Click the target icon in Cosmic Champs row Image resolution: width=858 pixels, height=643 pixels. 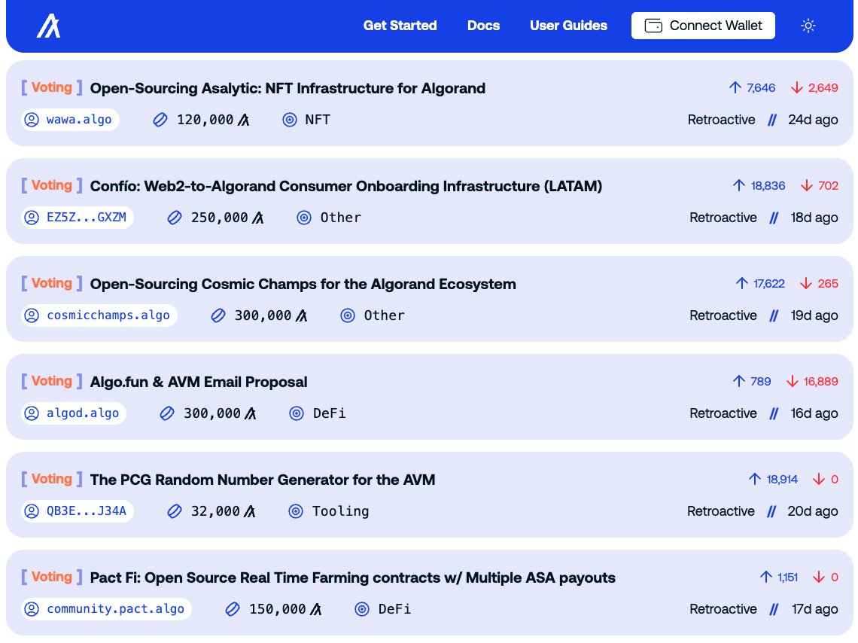click(348, 315)
